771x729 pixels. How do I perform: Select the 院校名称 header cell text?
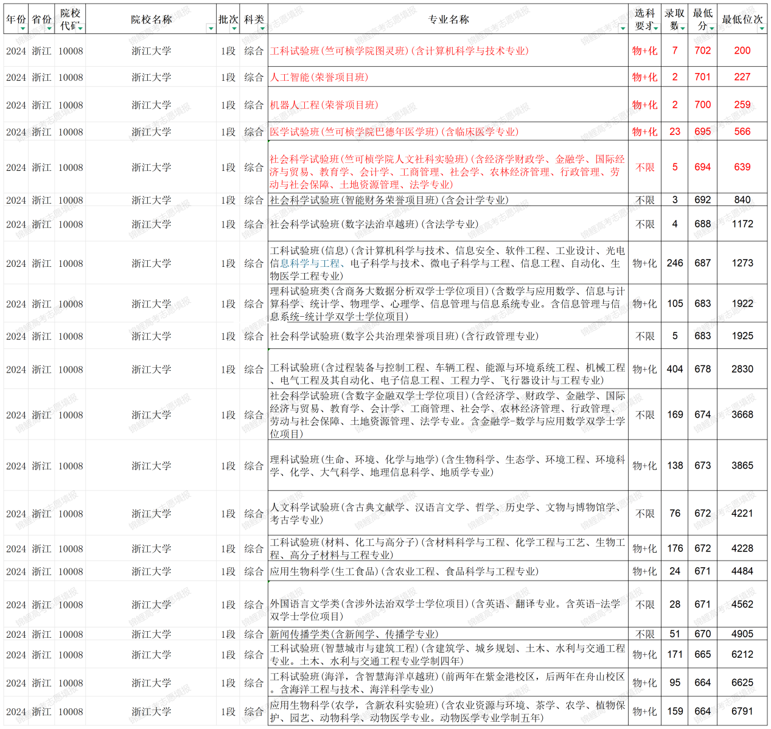pos(152,19)
